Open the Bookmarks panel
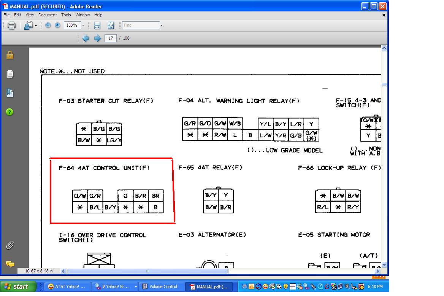444x296 pixels. tap(10, 93)
